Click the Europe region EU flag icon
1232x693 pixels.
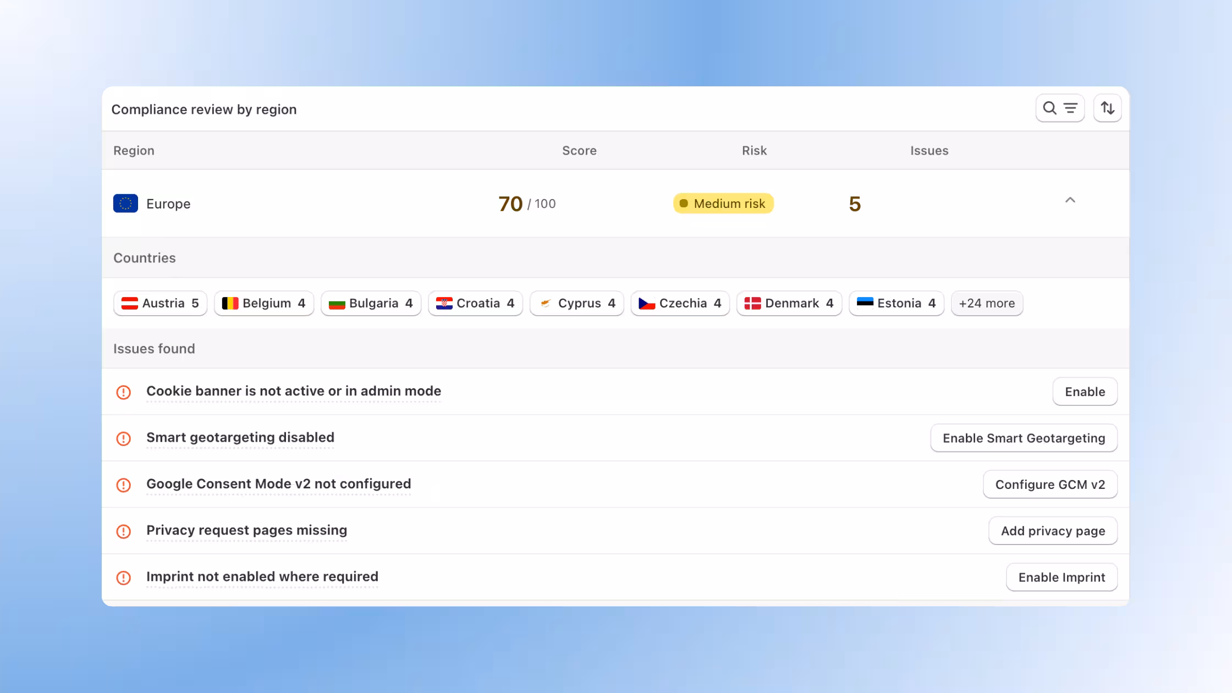tap(125, 203)
